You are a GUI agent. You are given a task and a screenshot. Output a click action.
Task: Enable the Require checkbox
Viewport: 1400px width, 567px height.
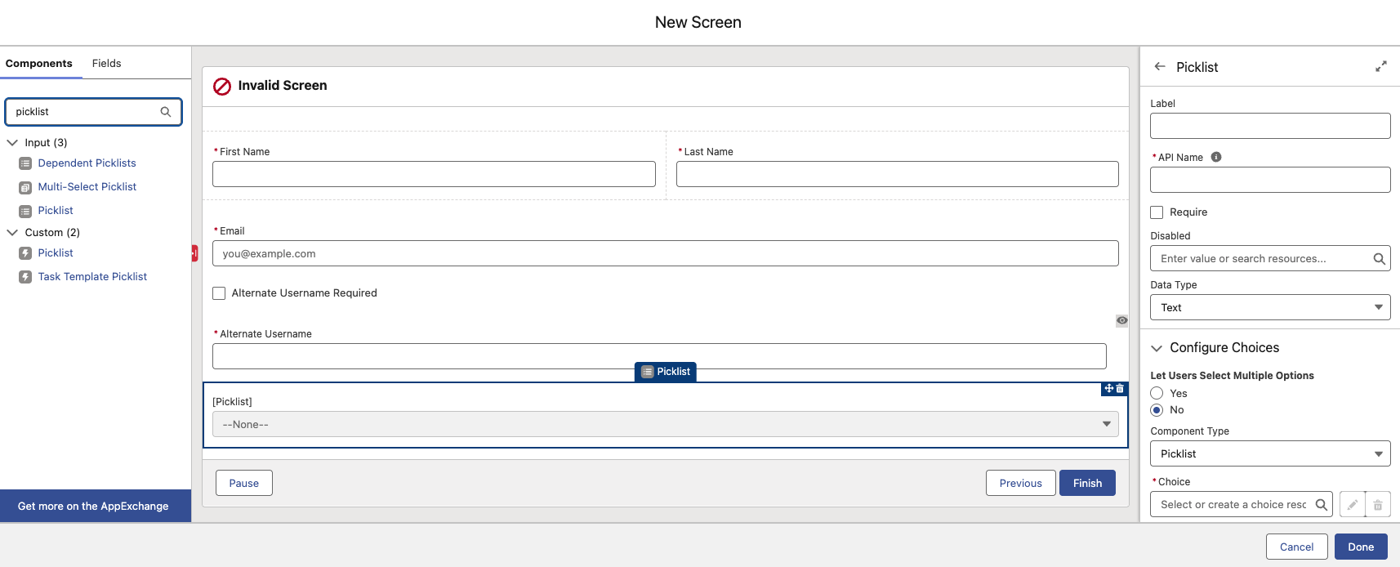point(1157,212)
